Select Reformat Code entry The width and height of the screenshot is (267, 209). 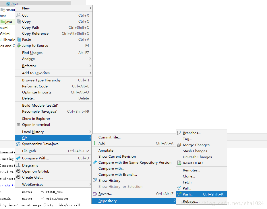pyautogui.click(x=54, y=86)
